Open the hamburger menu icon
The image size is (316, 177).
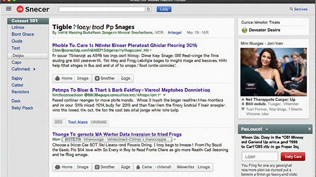(9, 9)
